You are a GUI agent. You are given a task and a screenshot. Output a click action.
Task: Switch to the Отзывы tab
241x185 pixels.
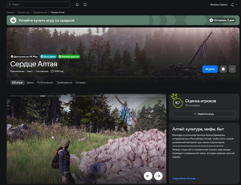click(x=81, y=82)
